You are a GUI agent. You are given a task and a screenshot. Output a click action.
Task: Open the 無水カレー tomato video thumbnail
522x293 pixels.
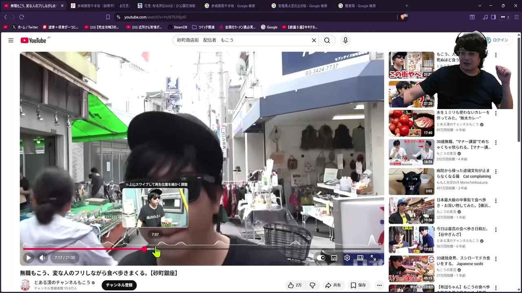[x=411, y=123]
